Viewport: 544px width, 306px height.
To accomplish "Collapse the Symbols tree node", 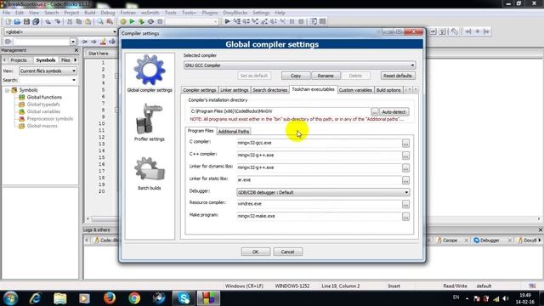I will coord(7,90).
